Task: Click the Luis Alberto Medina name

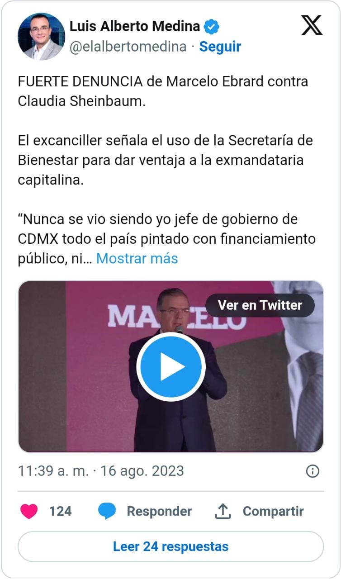Action: click(x=135, y=27)
